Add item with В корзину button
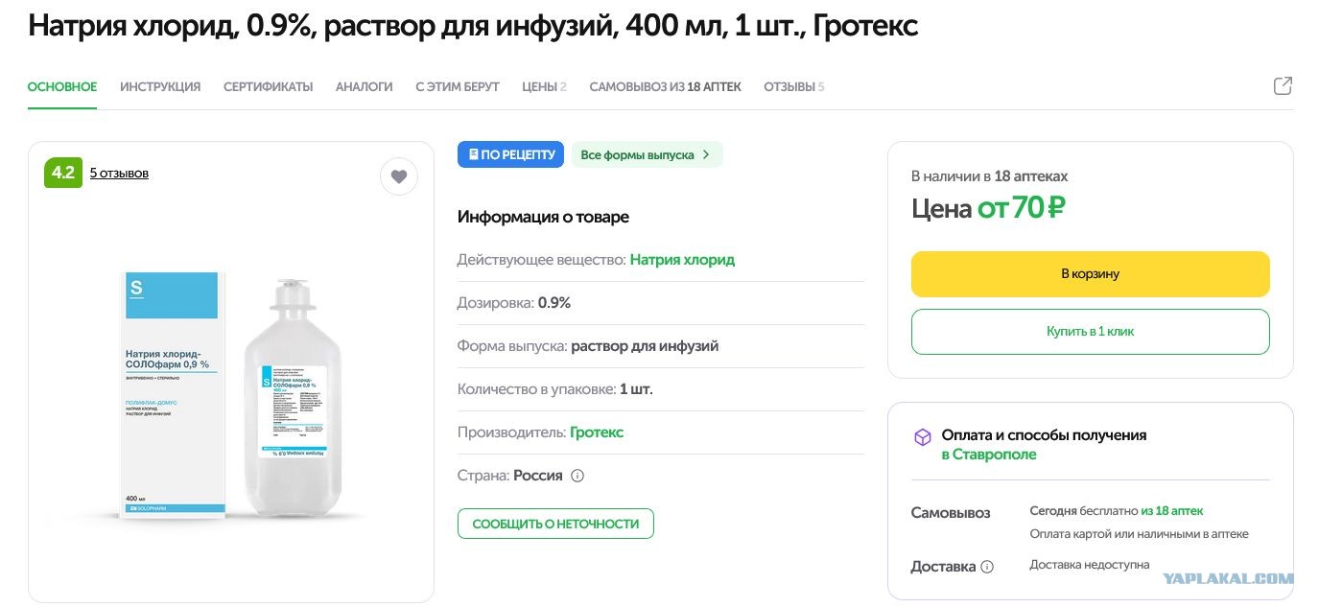The height and width of the screenshot is (607, 1319). (1091, 274)
